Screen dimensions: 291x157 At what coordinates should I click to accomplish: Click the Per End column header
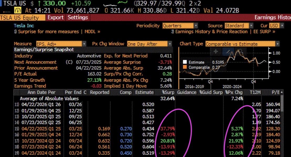pyautogui.click(x=73, y=92)
